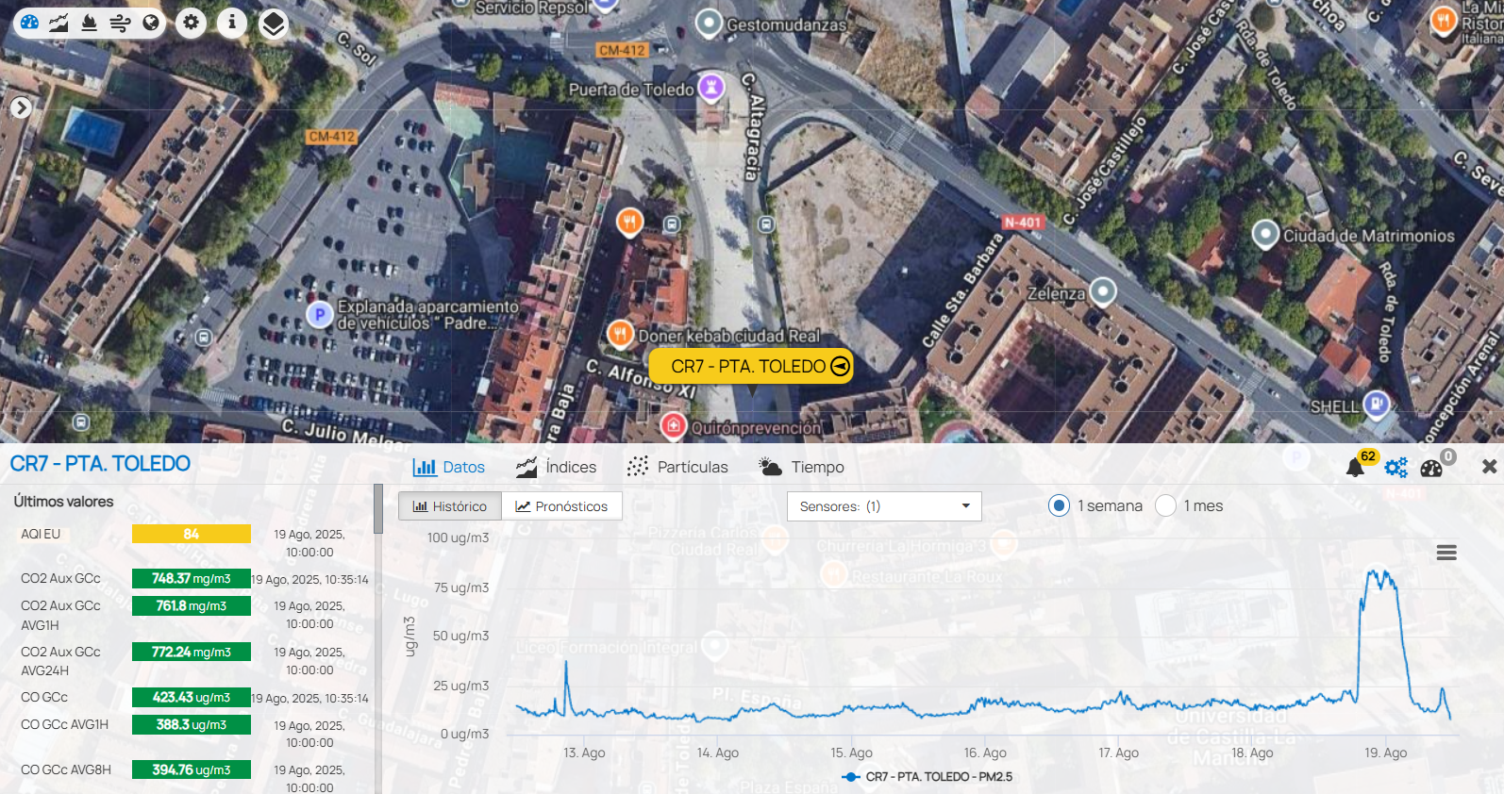Select the 1 semana time range

[1060, 506]
